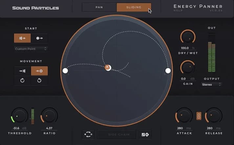Select start-from-point icon under START
This screenshot has width=234, height=145.
(x=39, y=38)
